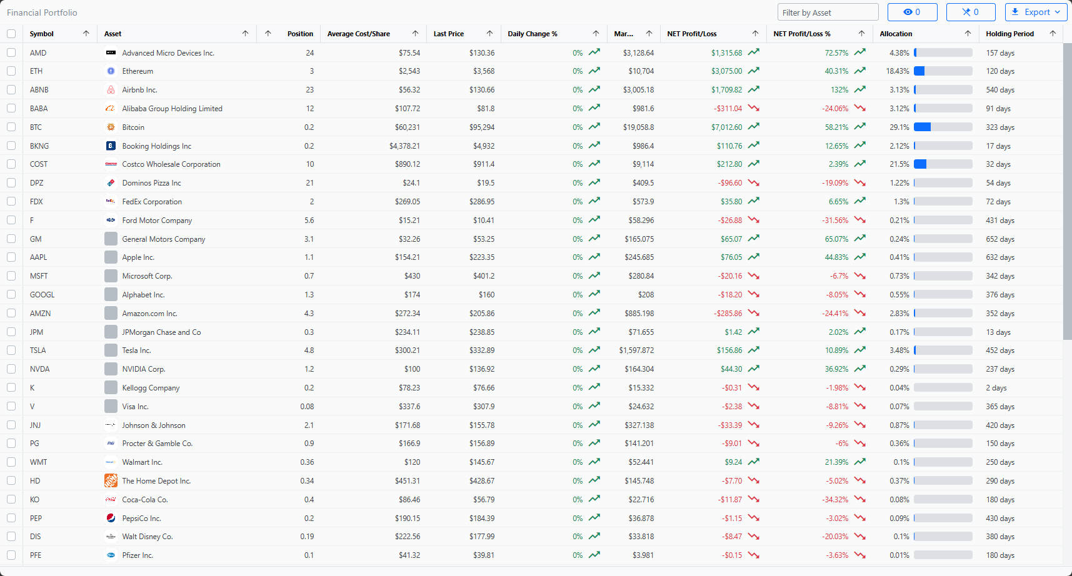The width and height of the screenshot is (1072, 576).
Task: Select the checkbox on the TSLA row
Action: [11, 350]
